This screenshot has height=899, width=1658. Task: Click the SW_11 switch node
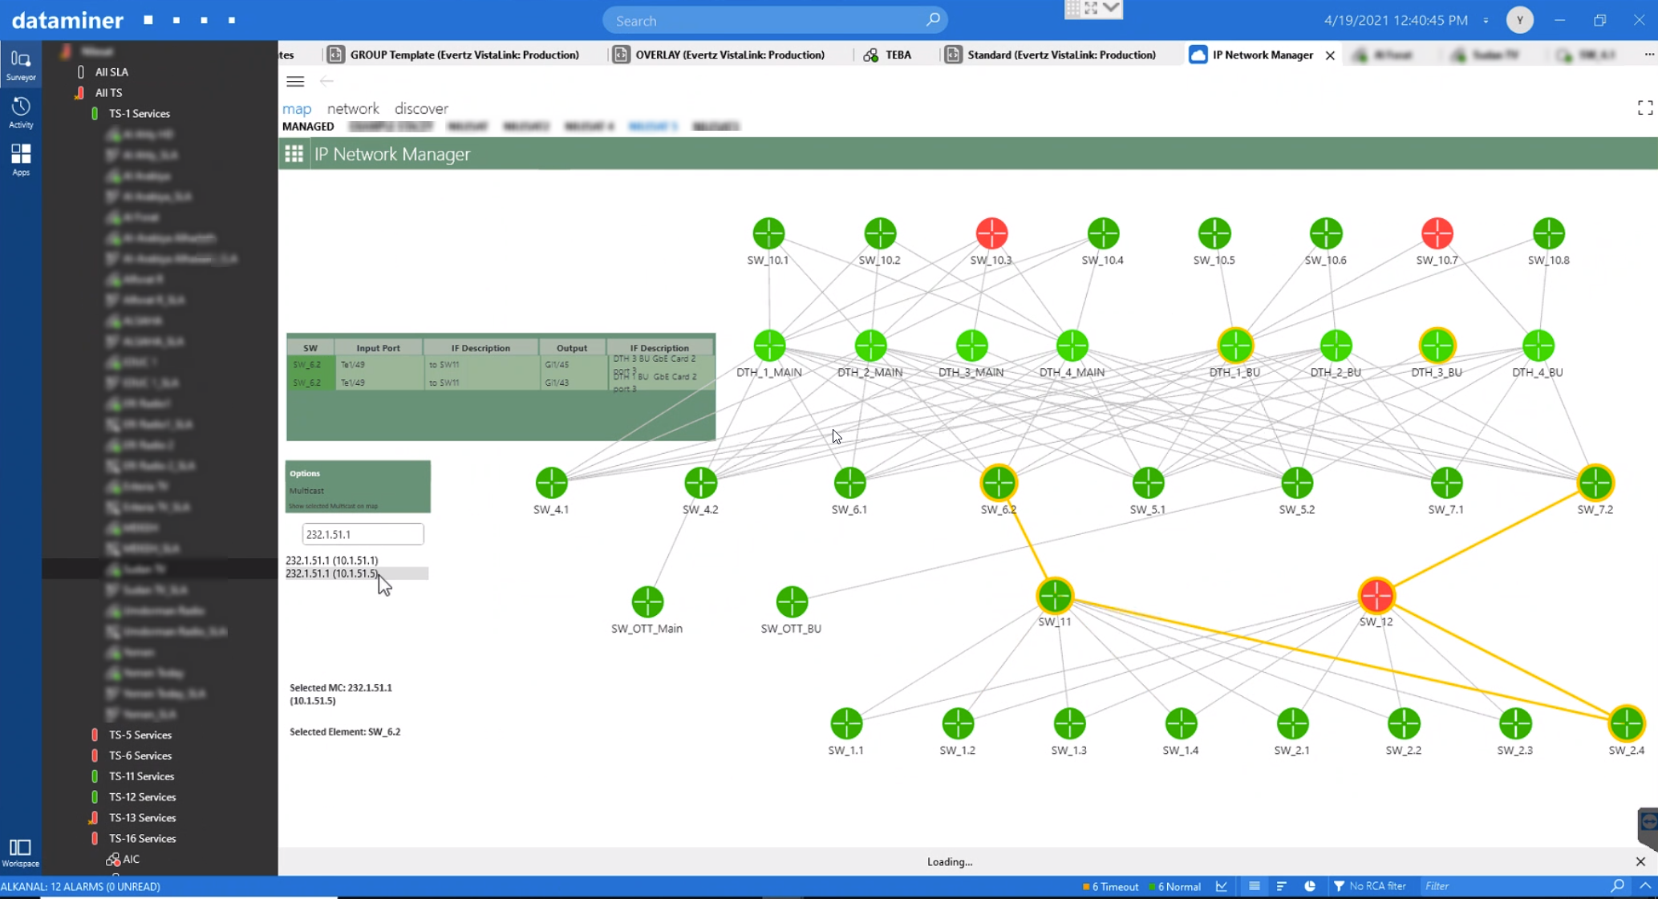(1055, 595)
